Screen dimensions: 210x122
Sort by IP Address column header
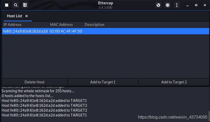(13, 25)
